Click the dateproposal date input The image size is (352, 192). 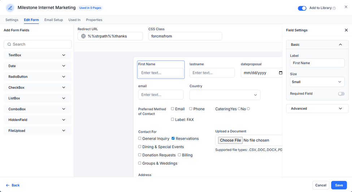[x=261, y=73]
